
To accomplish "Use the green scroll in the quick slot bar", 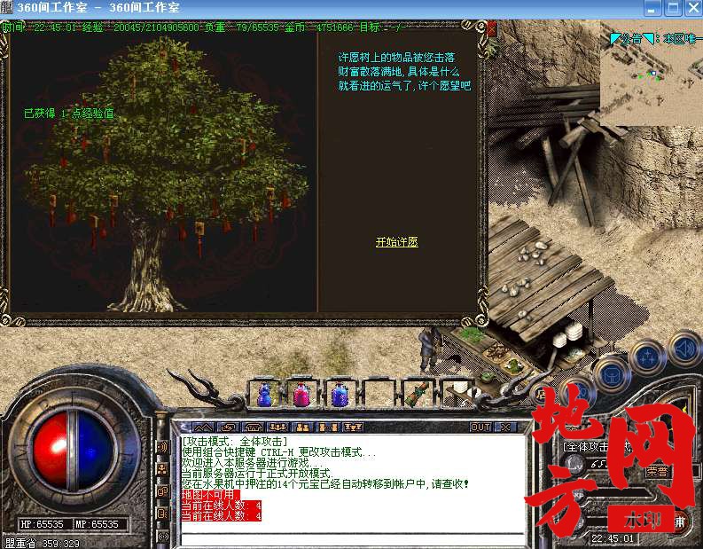I will pyautogui.click(x=417, y=395).
